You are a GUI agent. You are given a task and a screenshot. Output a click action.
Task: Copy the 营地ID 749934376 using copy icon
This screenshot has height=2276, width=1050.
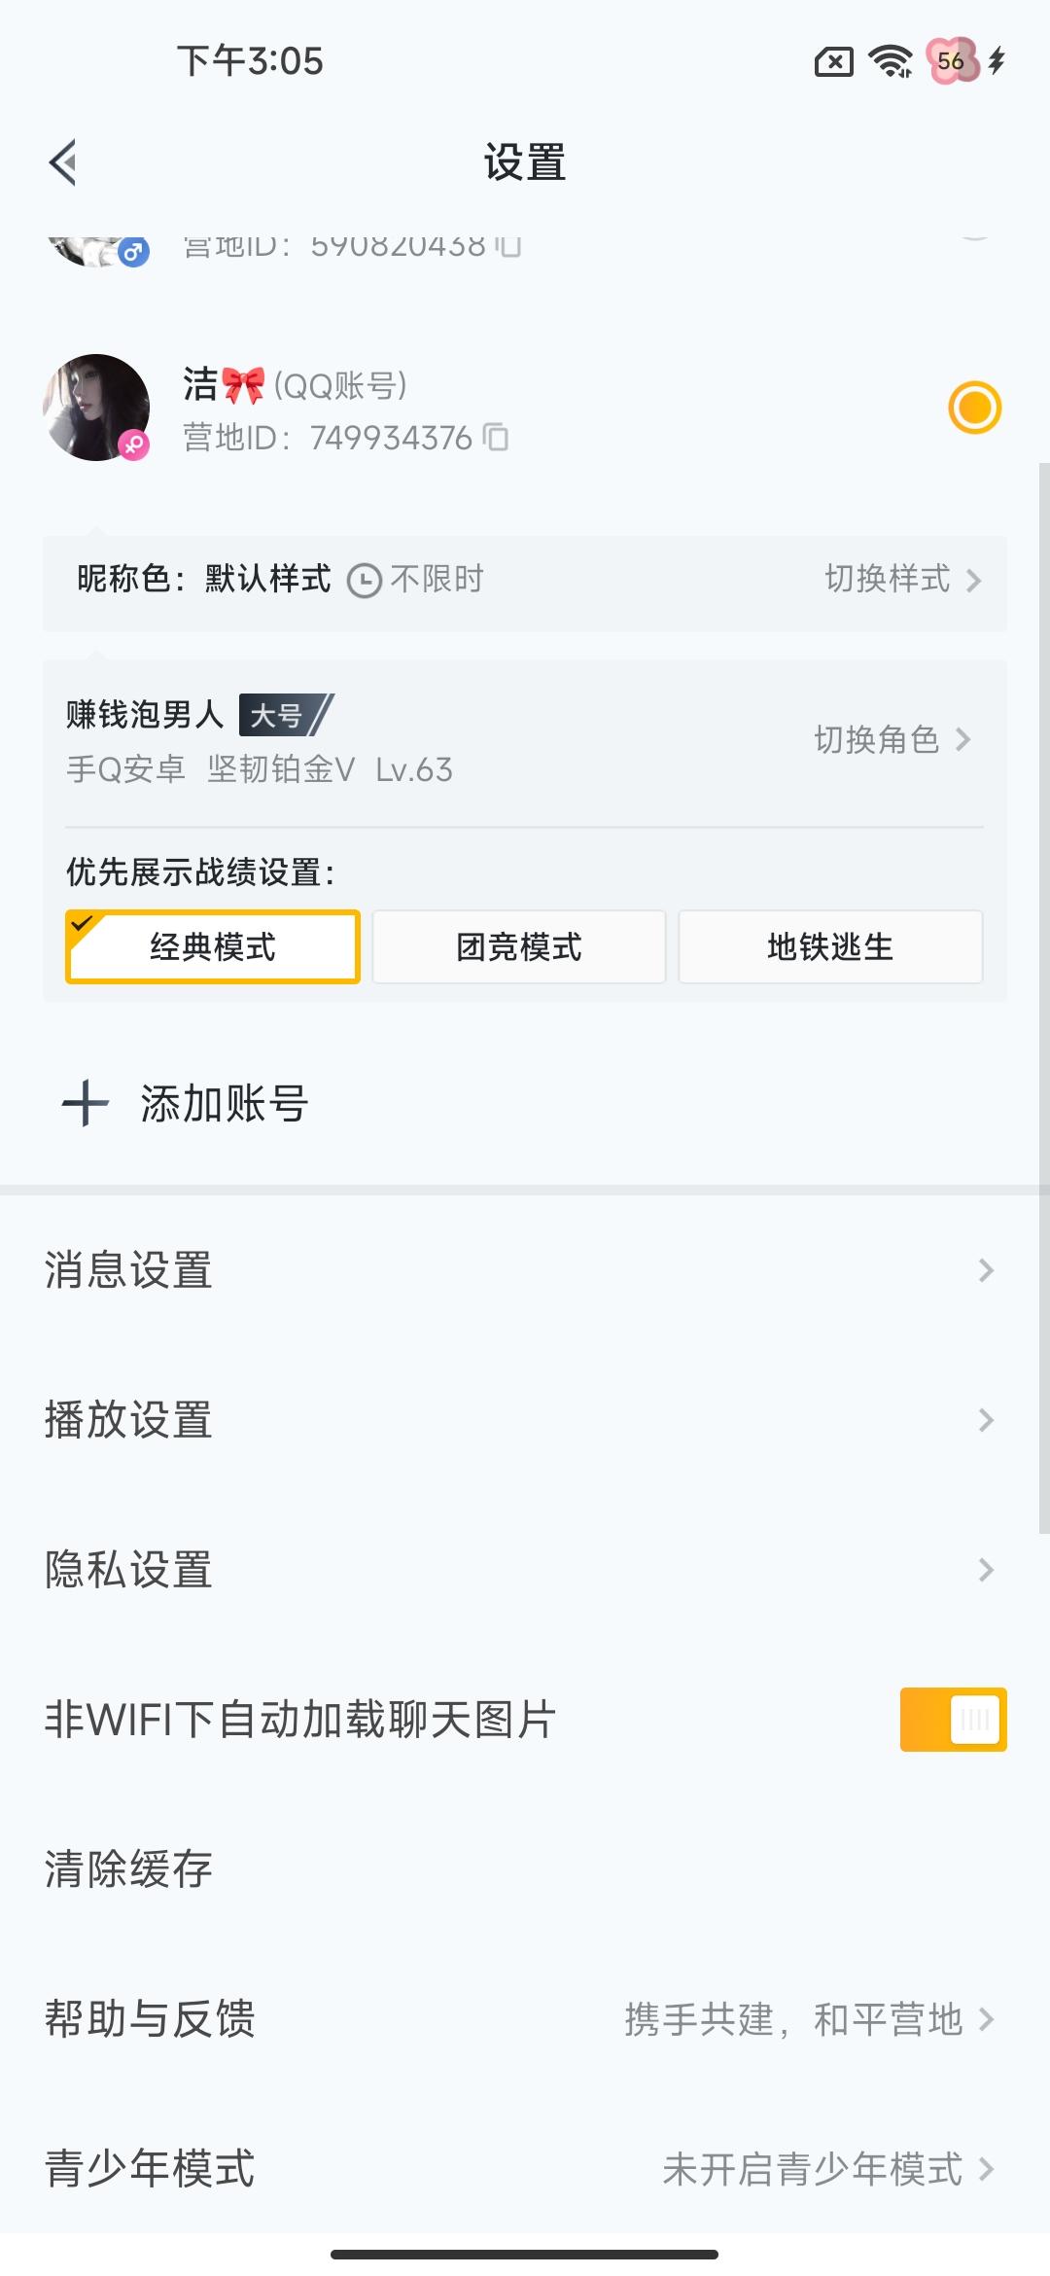click(498, 438)
